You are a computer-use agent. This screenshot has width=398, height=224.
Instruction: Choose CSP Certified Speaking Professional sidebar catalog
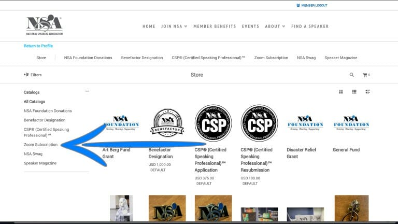[x=47, y=132]
